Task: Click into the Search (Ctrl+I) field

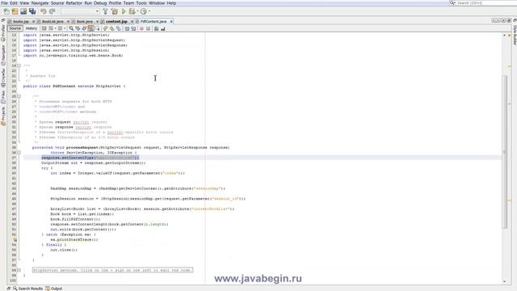Action: pos(483,3)
